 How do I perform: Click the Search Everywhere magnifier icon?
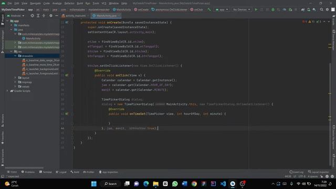point(322,9)
